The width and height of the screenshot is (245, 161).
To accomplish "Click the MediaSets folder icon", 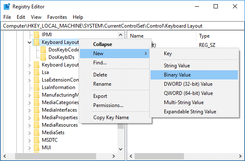I will [36, 133].
